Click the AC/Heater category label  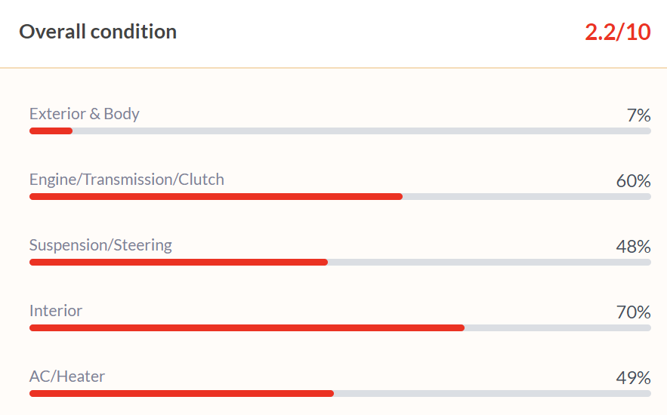point(67,377)
